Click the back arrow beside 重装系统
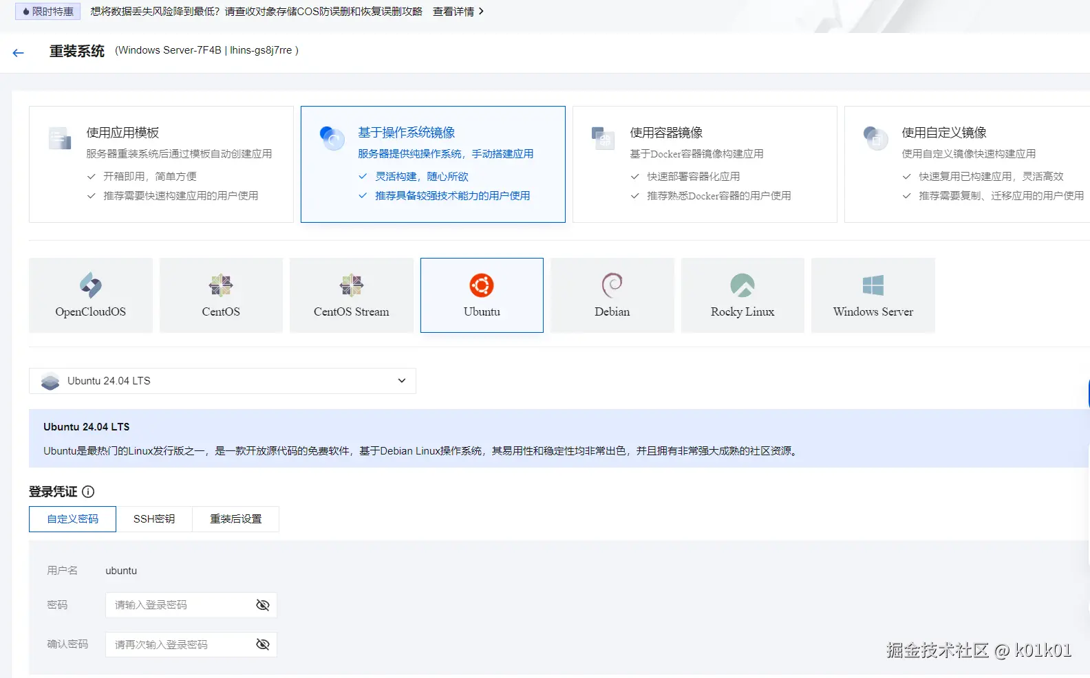 click(19, 53)
